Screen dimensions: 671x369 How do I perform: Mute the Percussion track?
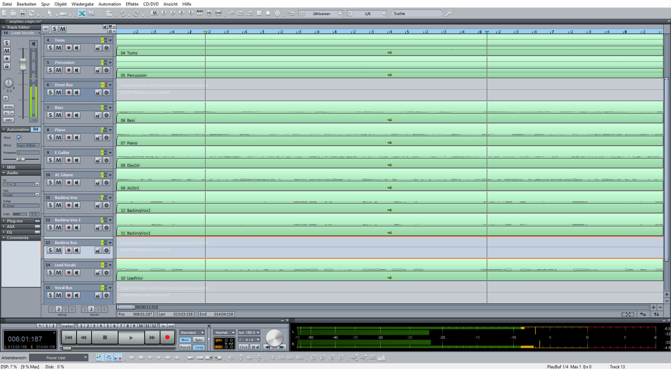[59, 70]
